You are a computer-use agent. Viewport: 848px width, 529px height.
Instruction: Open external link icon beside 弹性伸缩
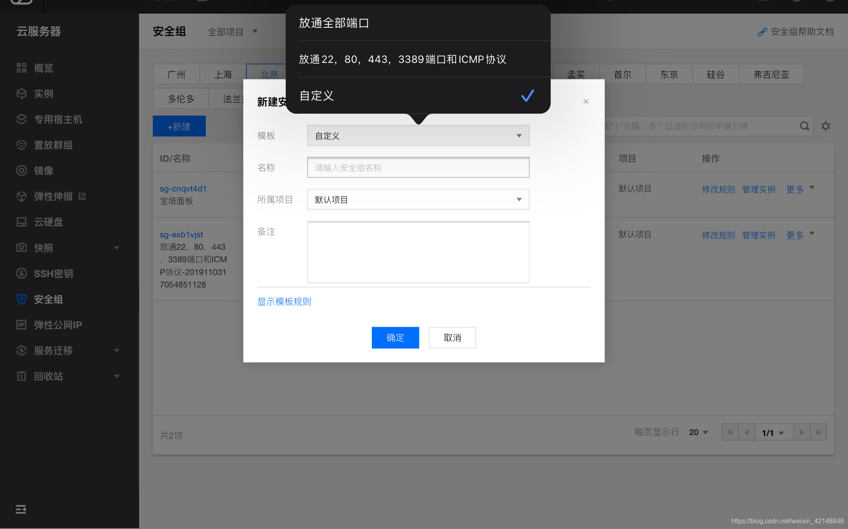(82, 196)
